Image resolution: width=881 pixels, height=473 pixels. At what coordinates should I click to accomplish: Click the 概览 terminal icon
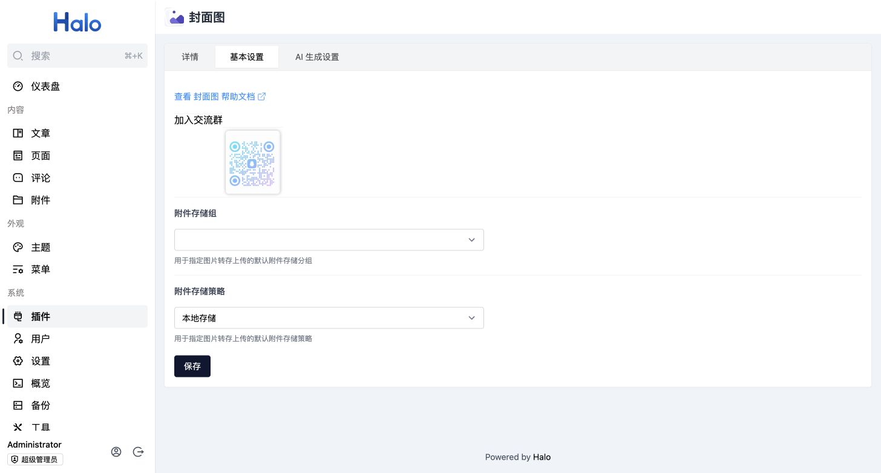click(x=18, y=383)
